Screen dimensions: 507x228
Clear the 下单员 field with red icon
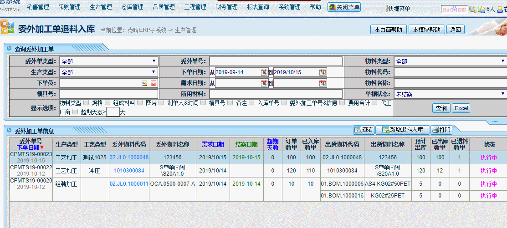pyautogui.click(x=154, y=83)
